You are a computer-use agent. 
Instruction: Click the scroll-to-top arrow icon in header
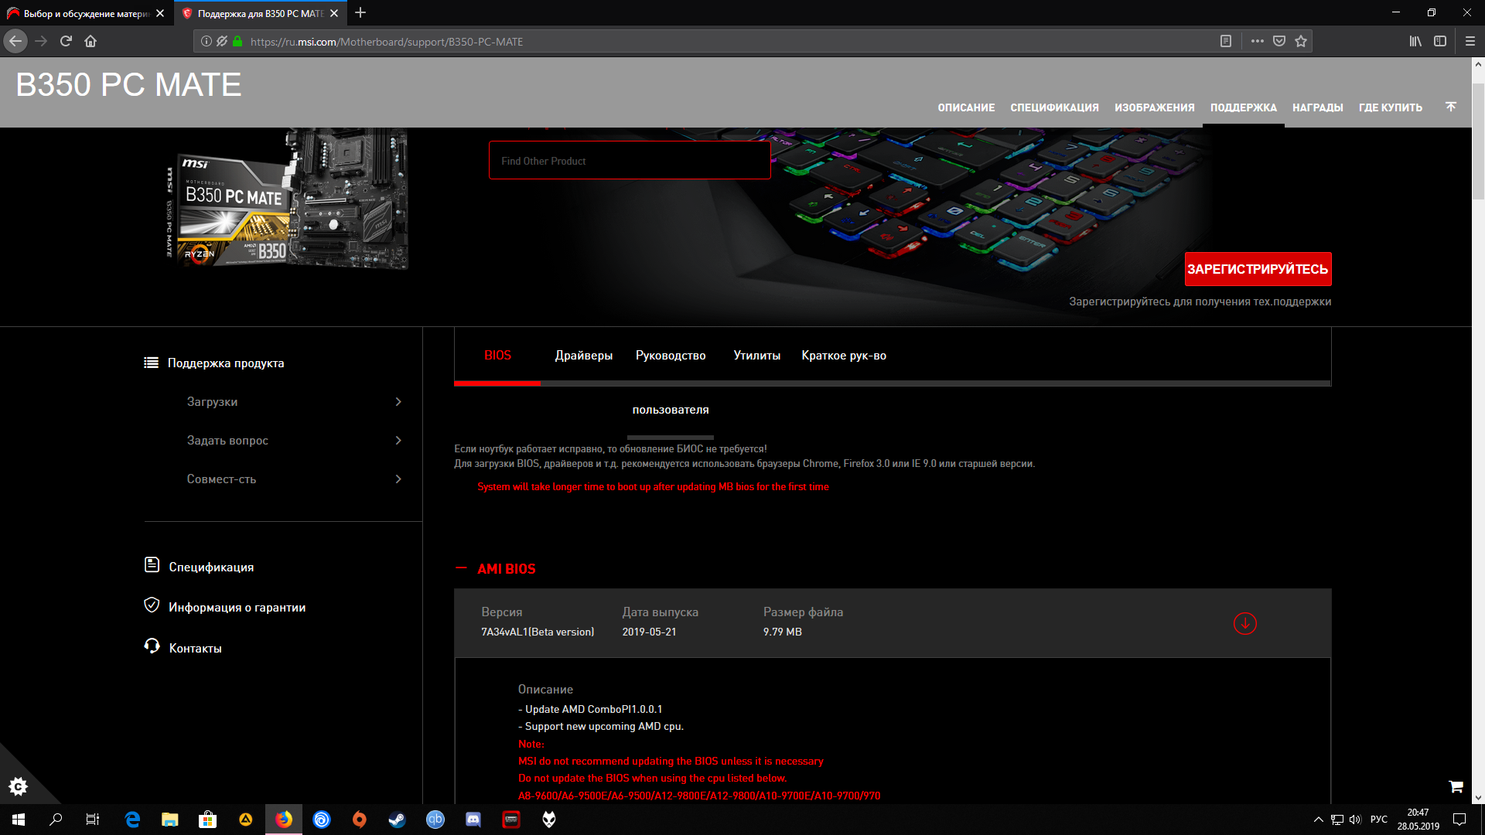tap(1451, 107)
